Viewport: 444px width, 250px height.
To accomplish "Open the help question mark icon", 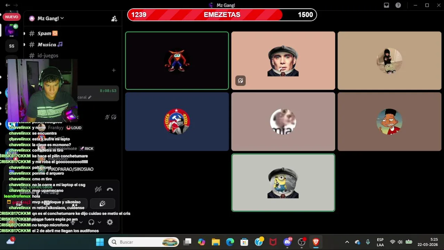I will 398,5.
